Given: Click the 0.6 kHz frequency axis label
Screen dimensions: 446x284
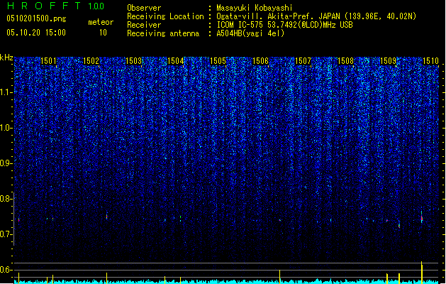Looking at the screenshot, I should pos(6,270).
